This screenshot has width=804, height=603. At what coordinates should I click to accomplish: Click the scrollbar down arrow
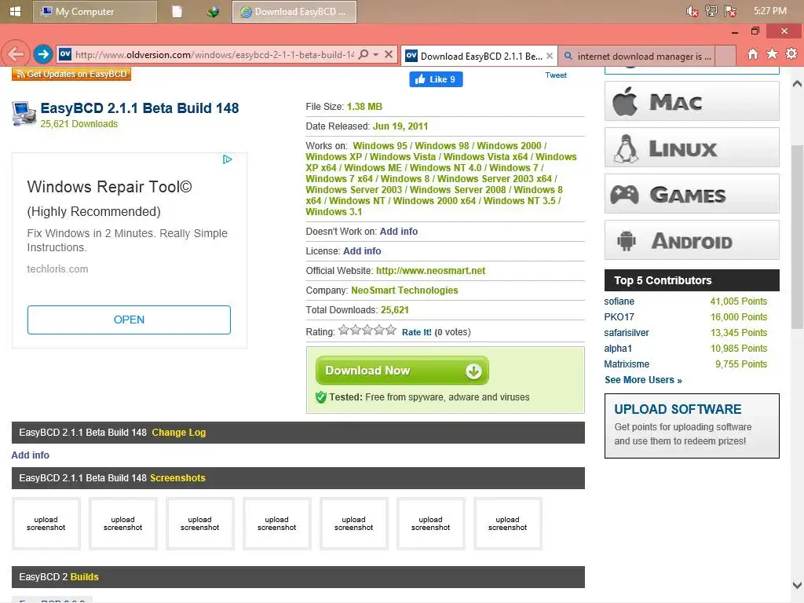[x=798, y=585]
